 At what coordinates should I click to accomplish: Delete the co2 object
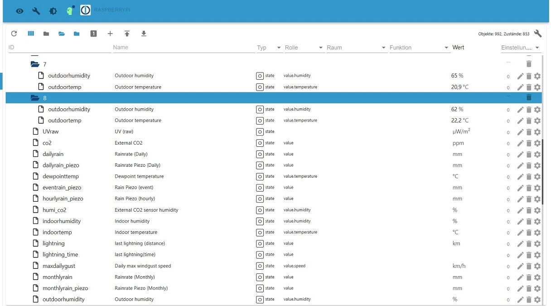(x=529, y=143)
